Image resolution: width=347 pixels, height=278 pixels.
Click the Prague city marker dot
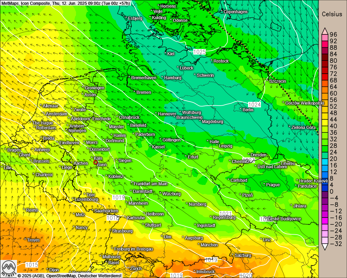(264, 184)
